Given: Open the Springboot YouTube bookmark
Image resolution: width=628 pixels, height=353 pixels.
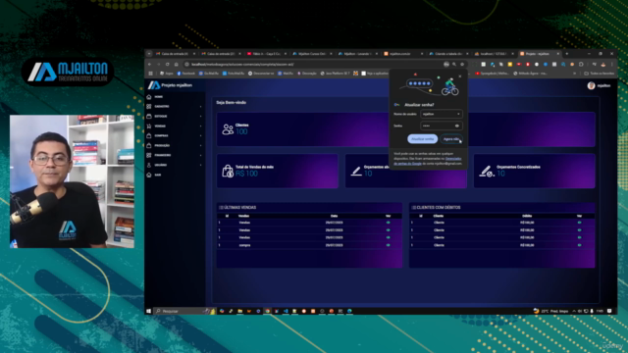Looking at the screenshot, I should [492, 74].
